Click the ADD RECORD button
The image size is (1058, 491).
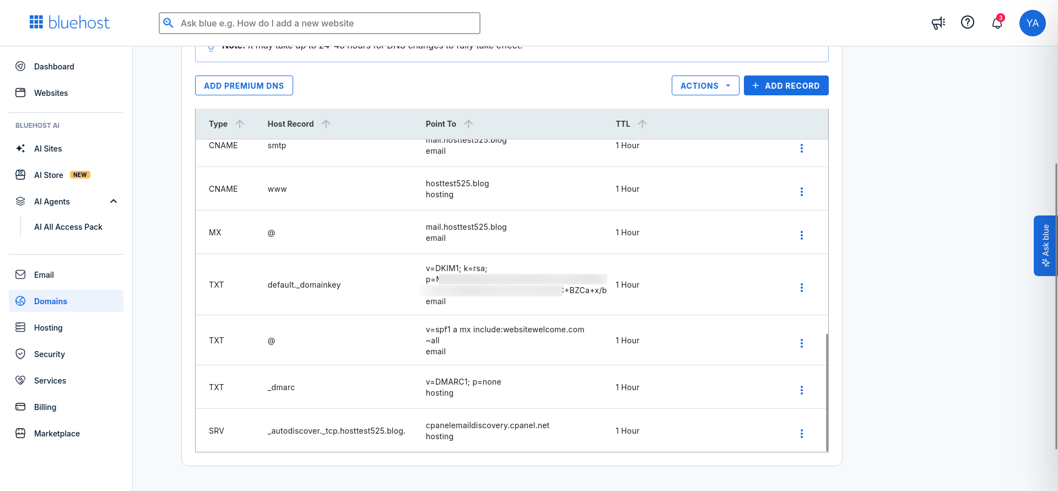[x=786, y=85]
